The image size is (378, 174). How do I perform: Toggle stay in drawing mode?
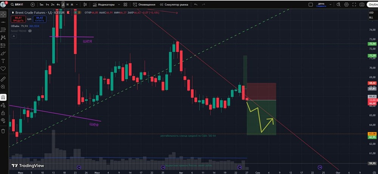3,105
